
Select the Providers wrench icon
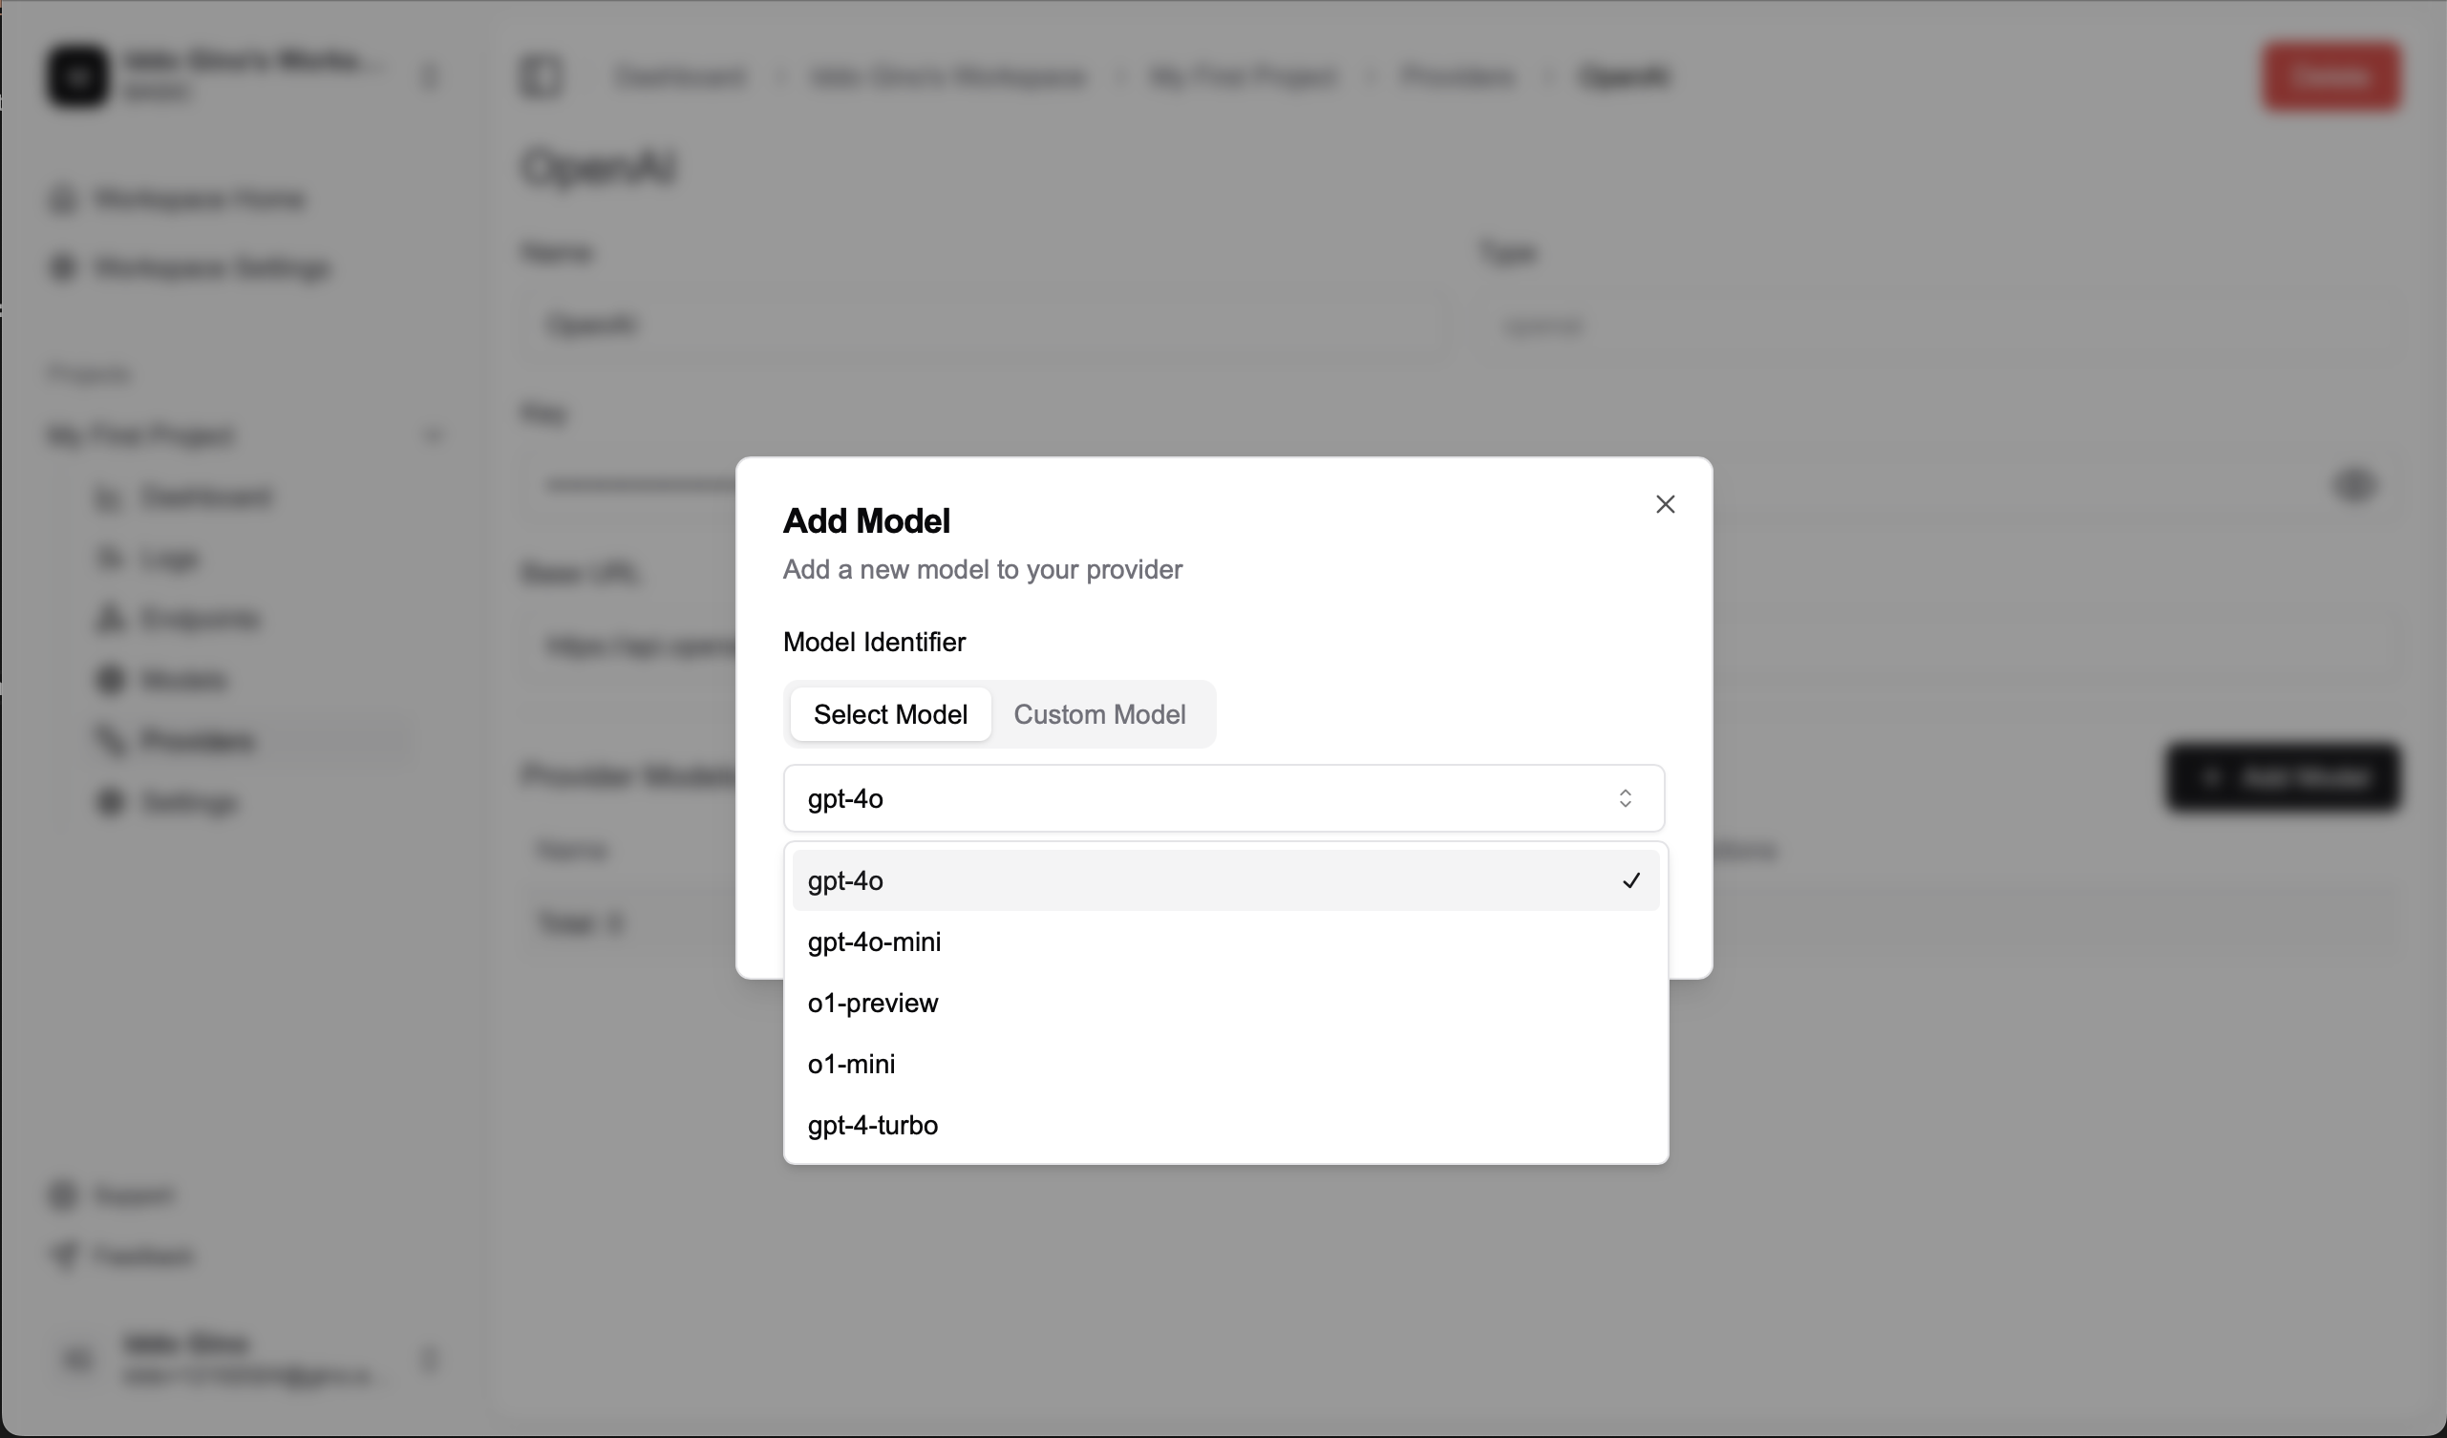coord(109,741)
